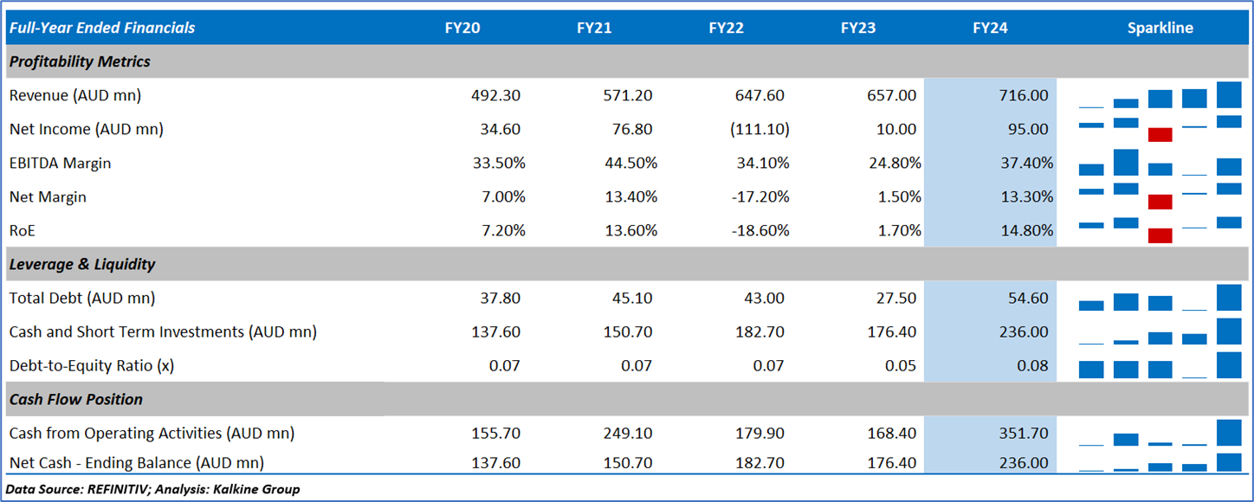Screen dimensions: 1254x502
Task: Click the FY24 column header
Action: click(x=990, y=28)
